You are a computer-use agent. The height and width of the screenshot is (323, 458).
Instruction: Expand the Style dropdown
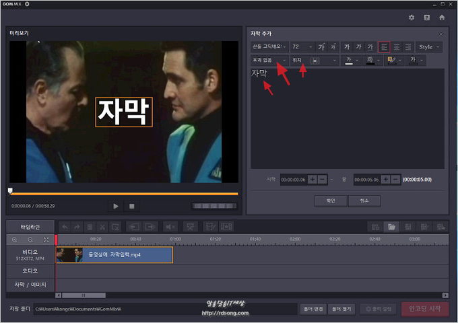[429, 47]
